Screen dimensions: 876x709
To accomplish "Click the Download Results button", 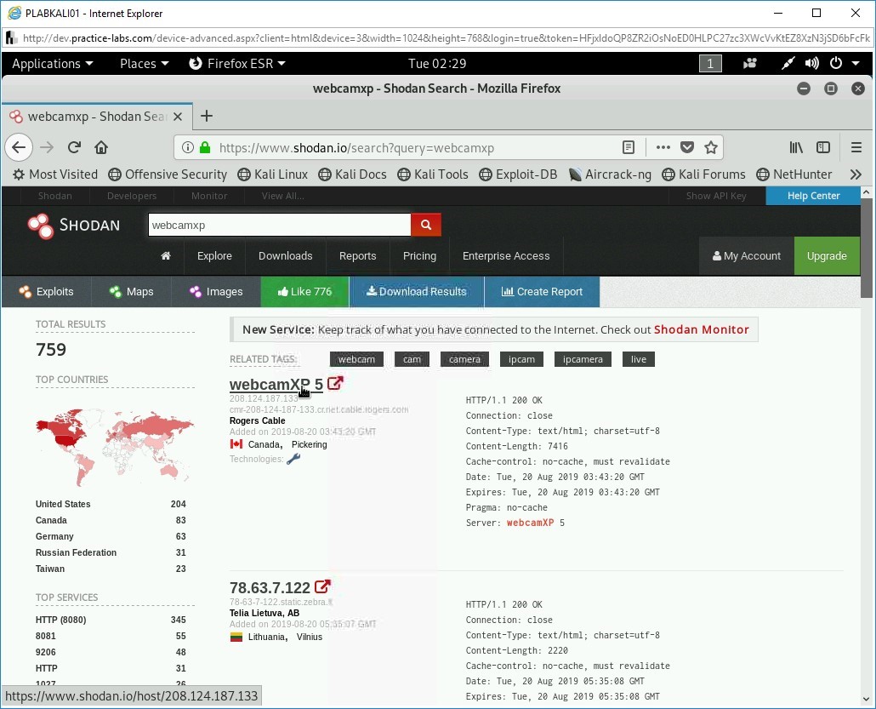I will click(416, 292).
